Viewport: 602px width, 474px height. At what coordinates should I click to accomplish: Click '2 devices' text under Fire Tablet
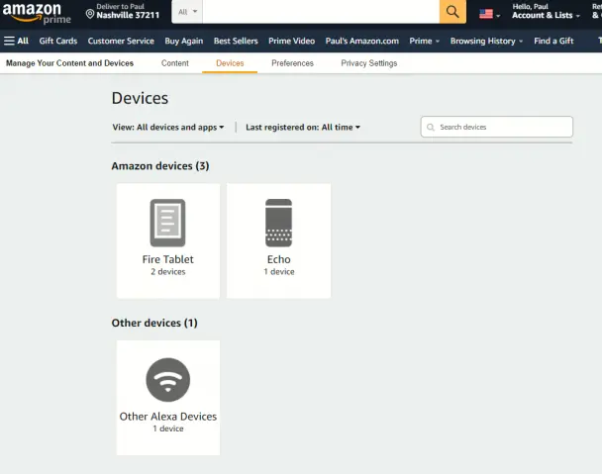(167, 272)
